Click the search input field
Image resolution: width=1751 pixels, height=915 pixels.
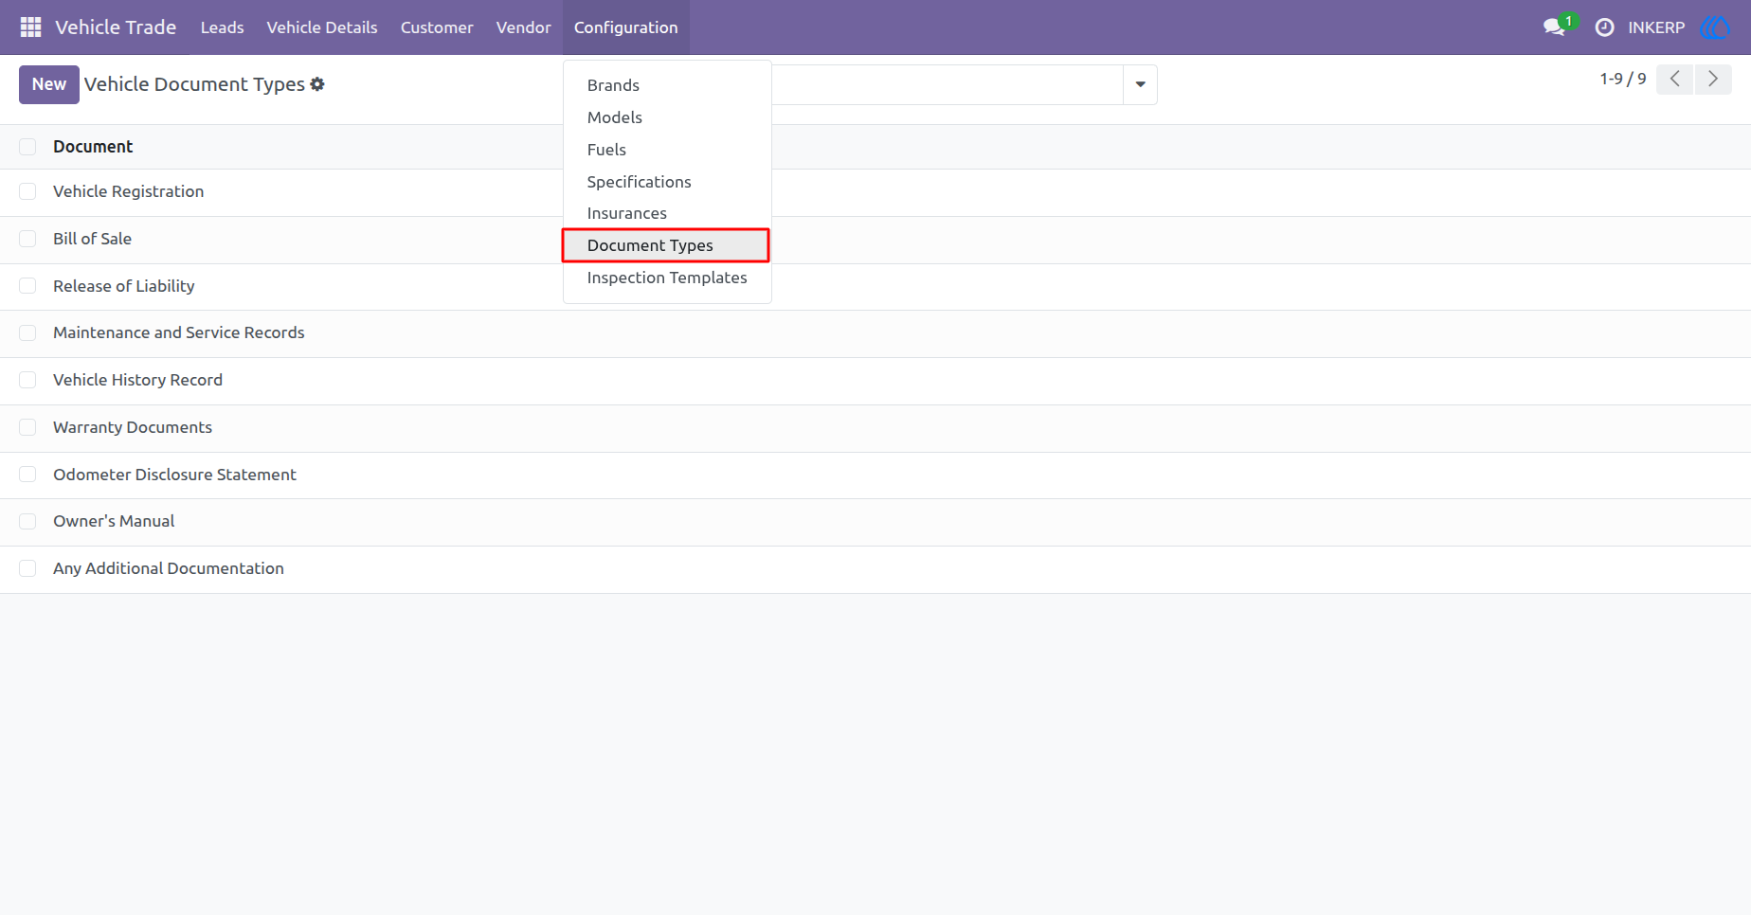[948, 84]
